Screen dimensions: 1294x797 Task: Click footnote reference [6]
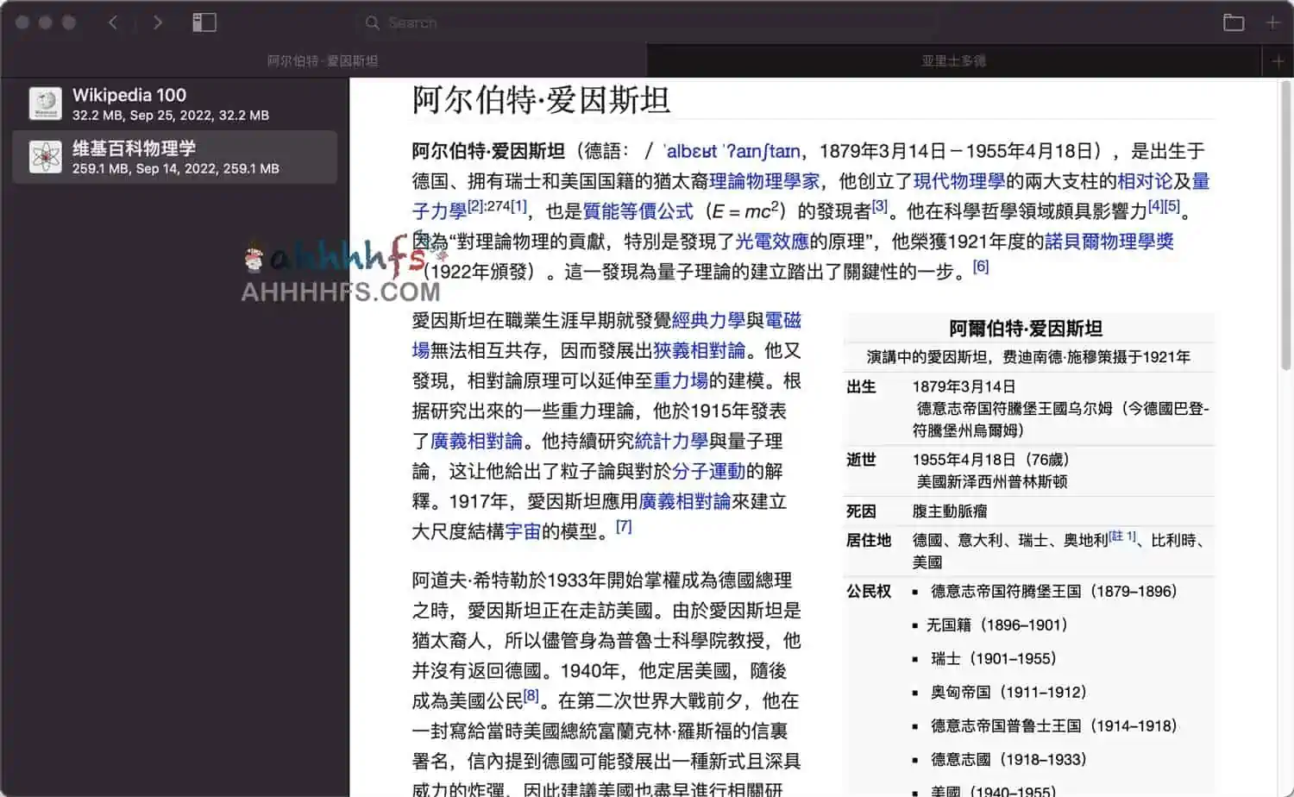(x=979, y=266)
